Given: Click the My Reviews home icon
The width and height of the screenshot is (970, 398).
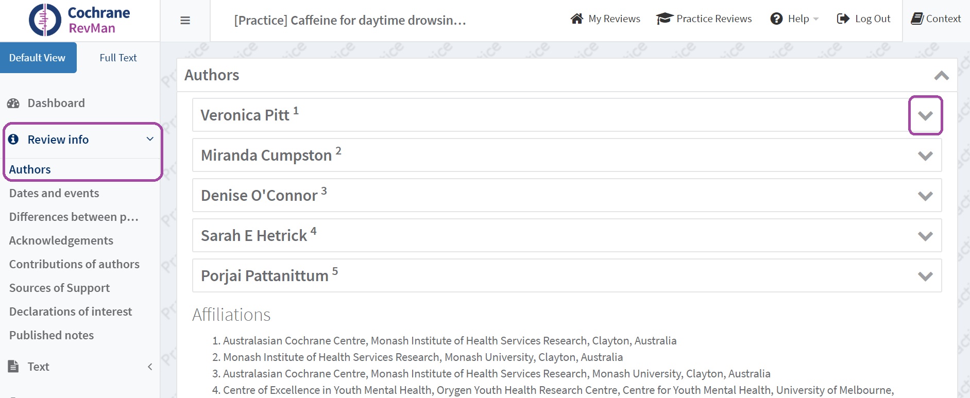Looking at the screenshot, I should click(x=577, y=19).
